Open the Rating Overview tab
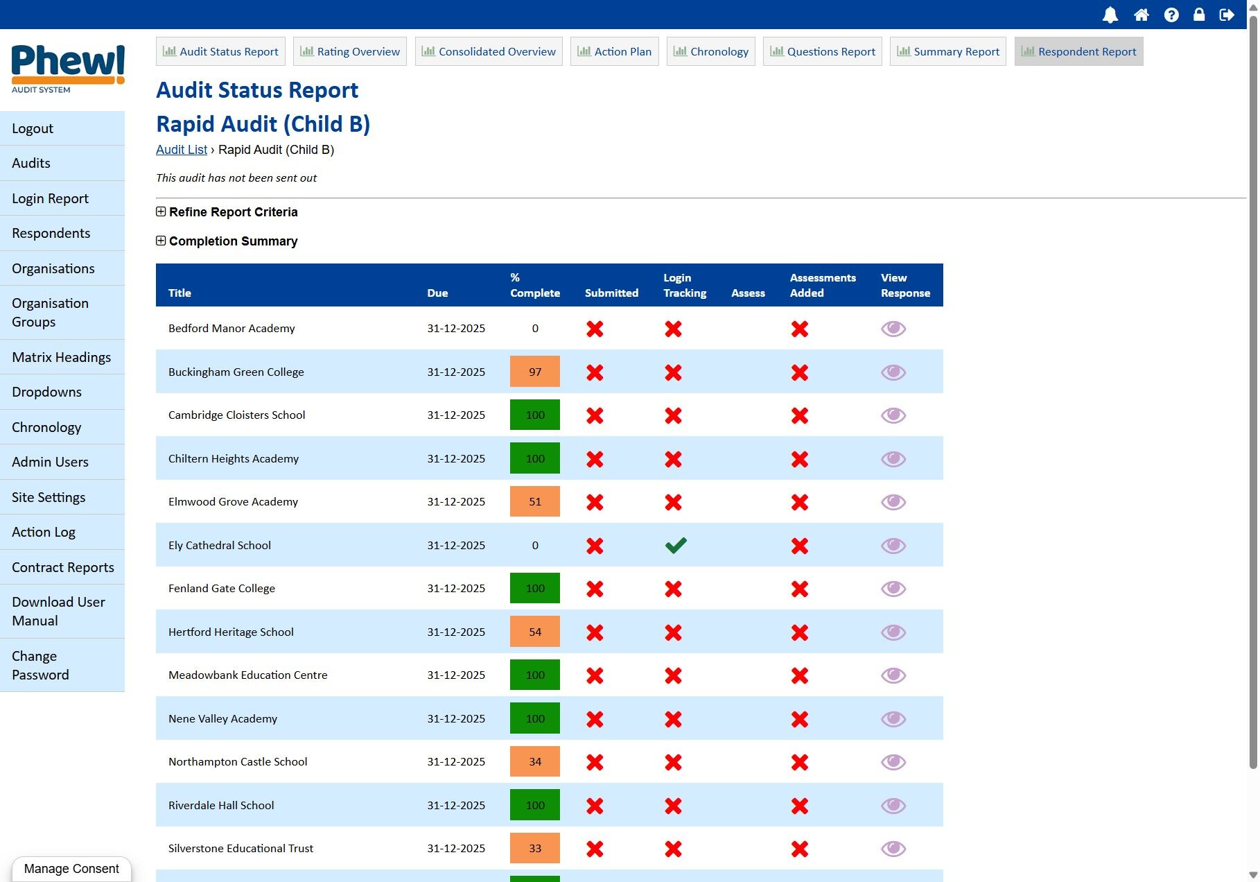 [350, 51]
